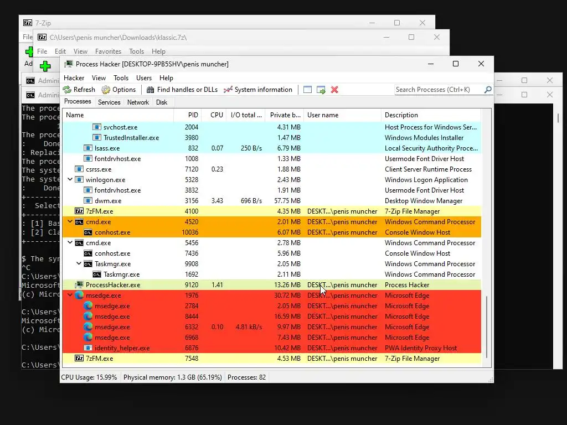Click the 'Processes: 82' status entry

246,377
